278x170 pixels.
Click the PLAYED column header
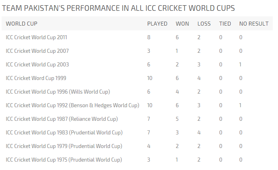157,24
